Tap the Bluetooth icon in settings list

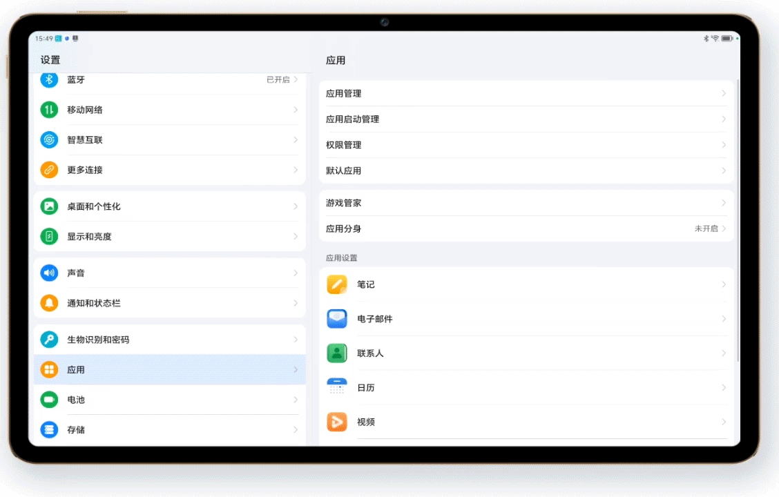coord(49,80)
